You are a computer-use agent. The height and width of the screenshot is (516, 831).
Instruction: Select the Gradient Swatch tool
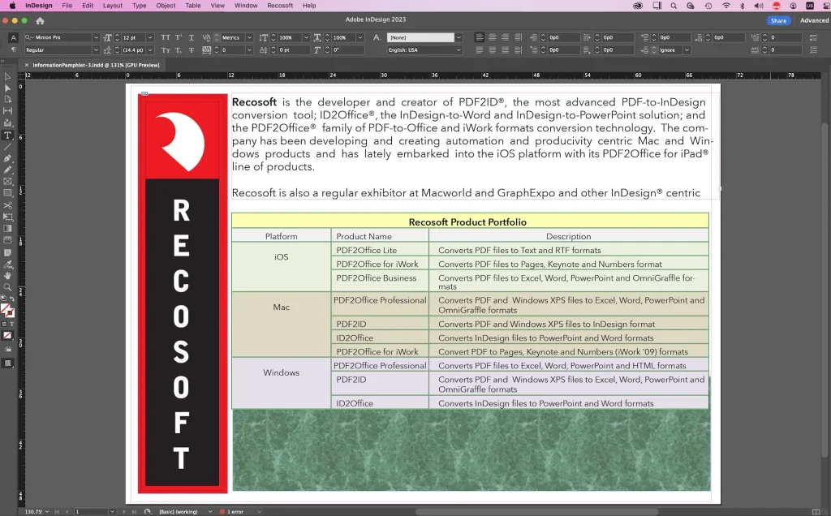(7, 228)
